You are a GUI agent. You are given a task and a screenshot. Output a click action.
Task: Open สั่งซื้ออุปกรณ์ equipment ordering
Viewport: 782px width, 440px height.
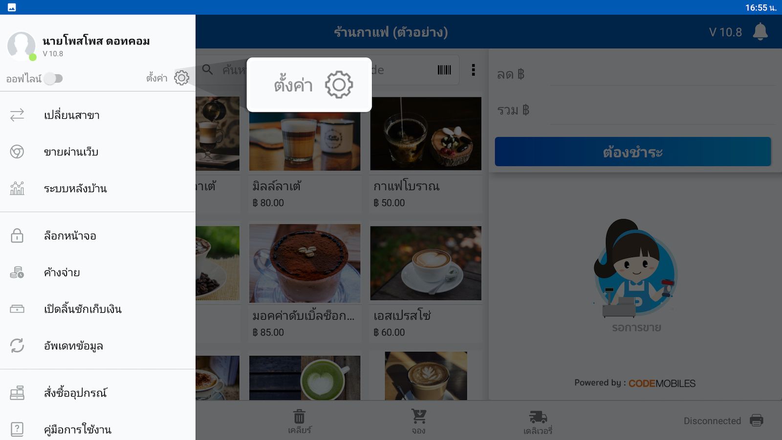98,393
